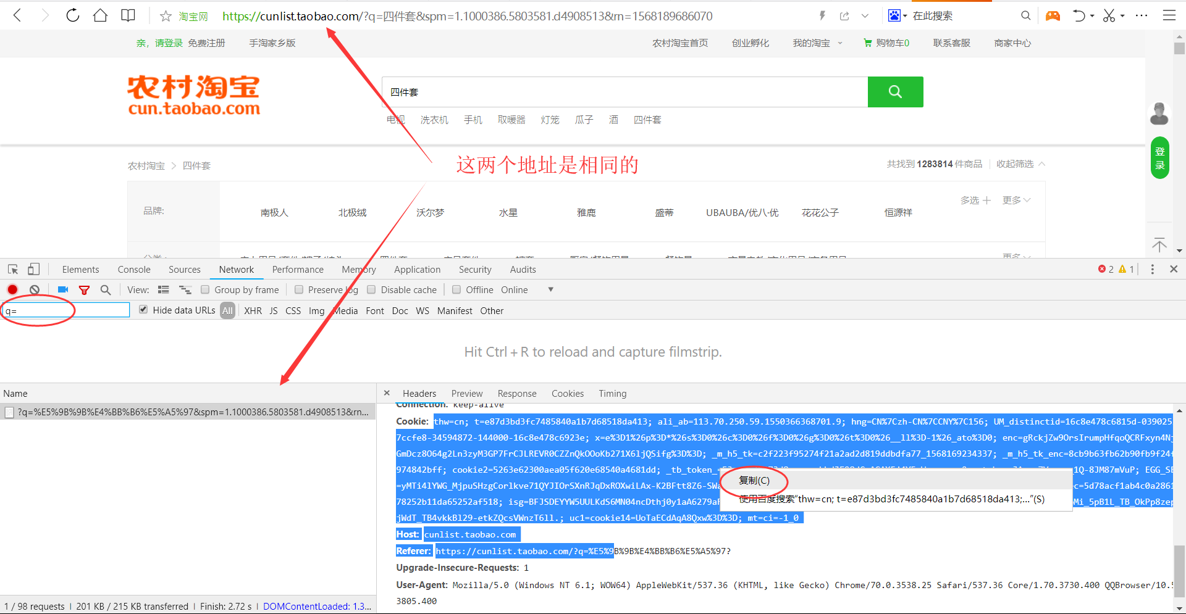The image size is (1186, 614).
Task: Click the red record network log icon
Action: [12, 289]
